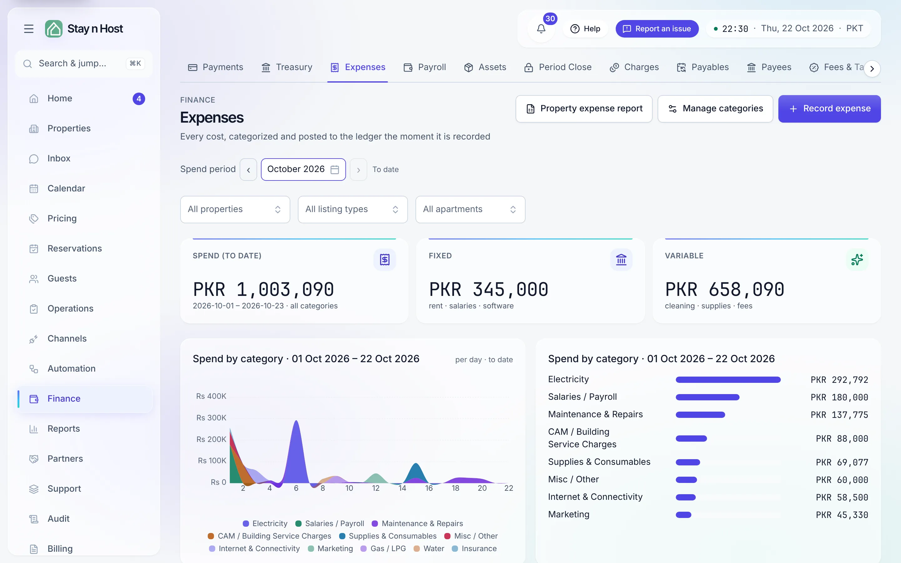Toggle Maintenance & Repairs legend entry
The image size is (901, 563).
pos(417,524)
